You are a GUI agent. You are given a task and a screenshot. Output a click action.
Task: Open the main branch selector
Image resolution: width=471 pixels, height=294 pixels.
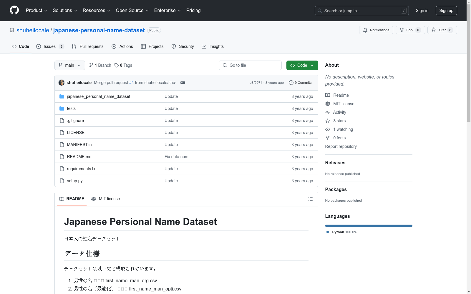tap(70, 65)
